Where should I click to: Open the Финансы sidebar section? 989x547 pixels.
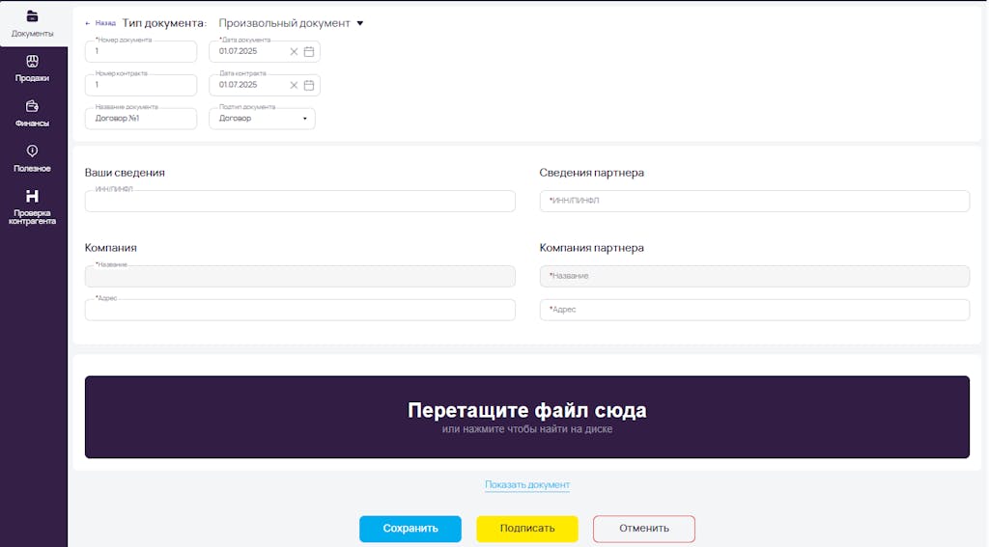32,114
